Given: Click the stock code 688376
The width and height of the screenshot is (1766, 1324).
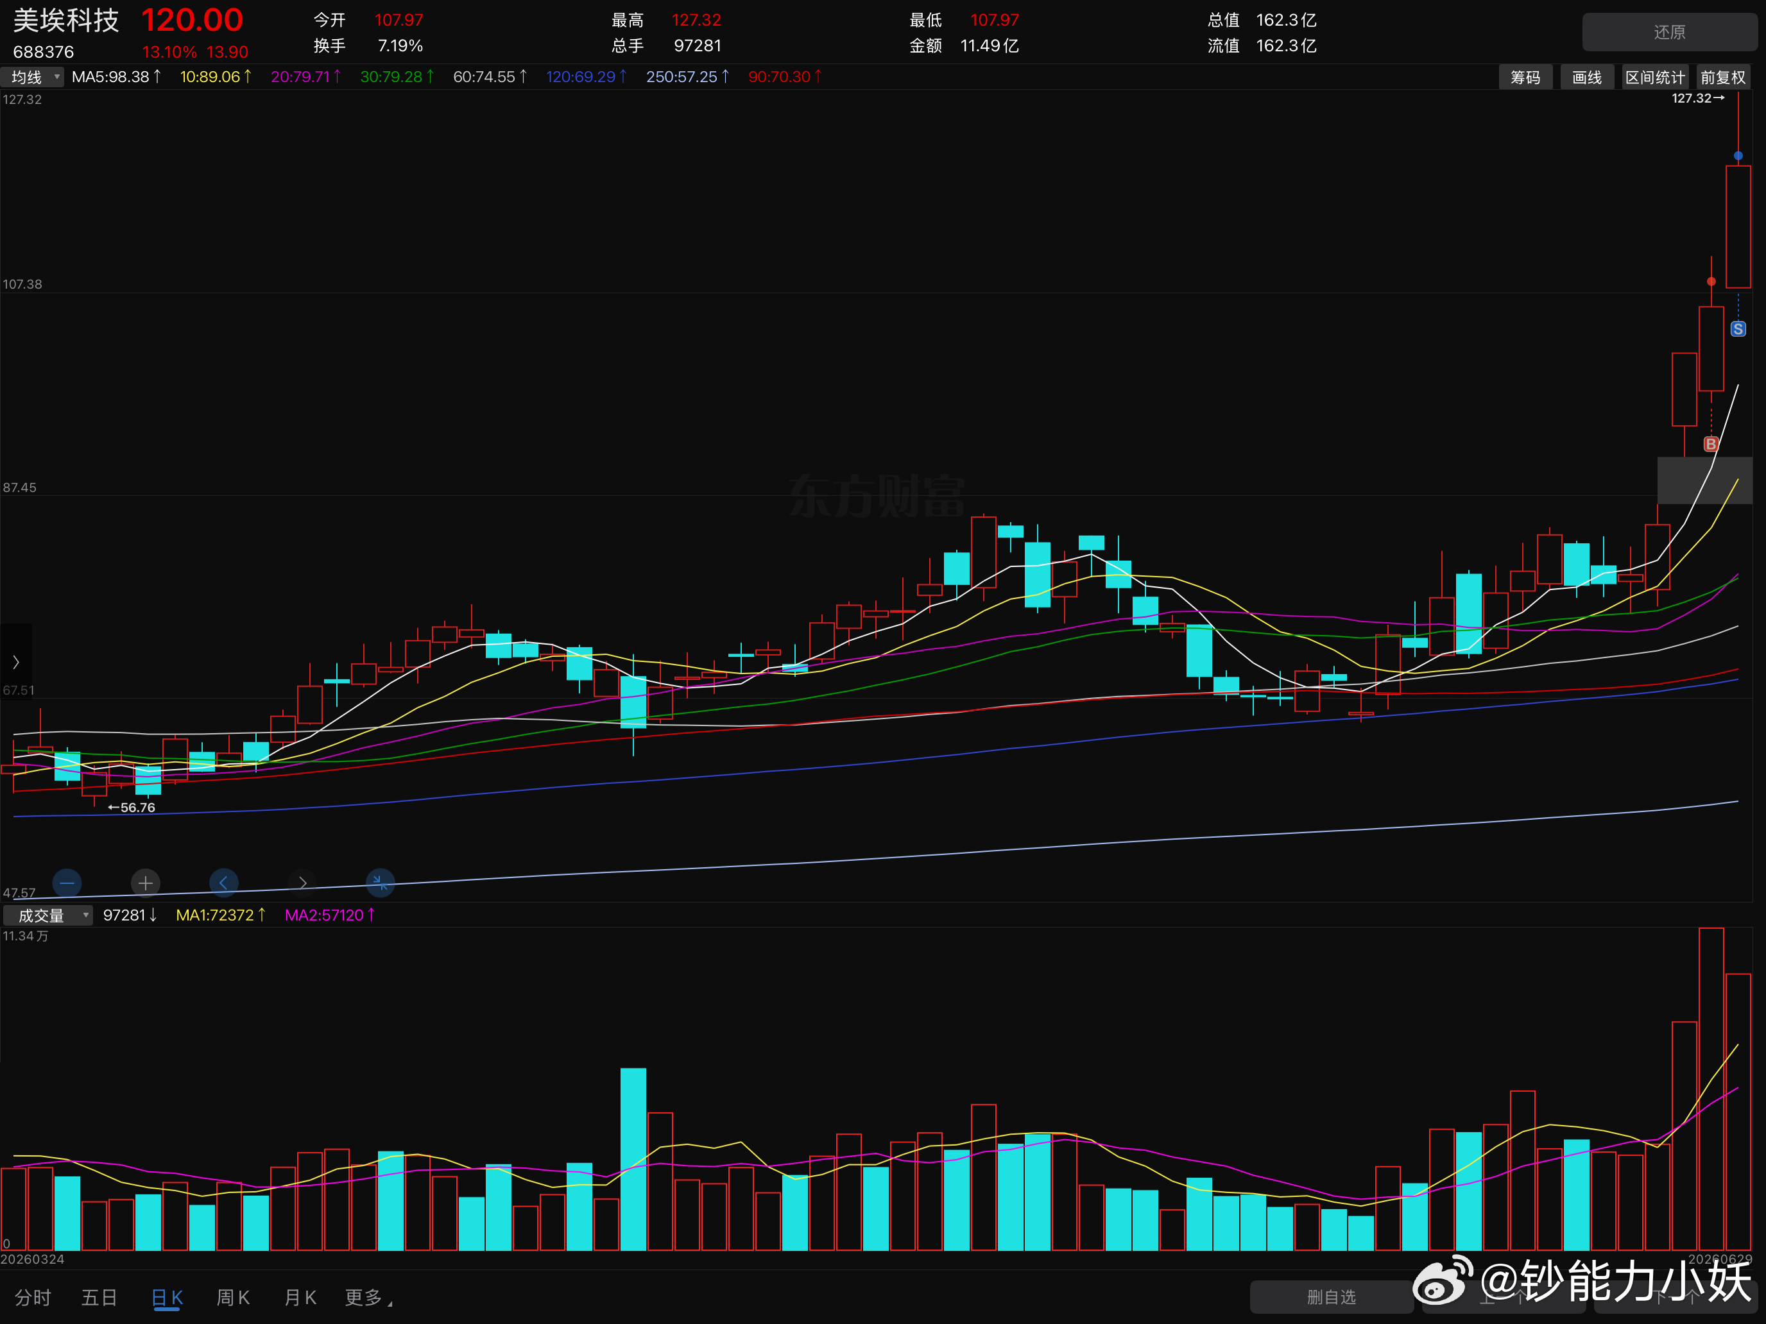Looking at the screenshot, I should click(43, 52).
